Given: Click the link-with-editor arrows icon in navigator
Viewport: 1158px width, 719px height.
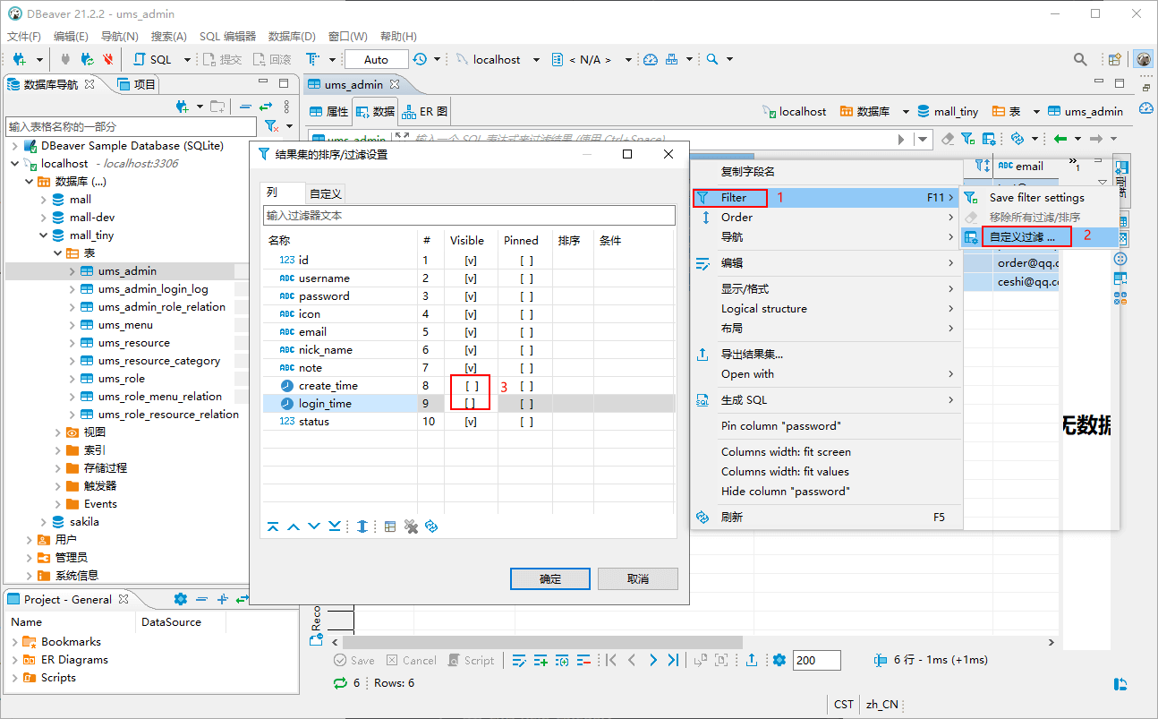Looking at the screenshot, I should click(x=266, y=106).
